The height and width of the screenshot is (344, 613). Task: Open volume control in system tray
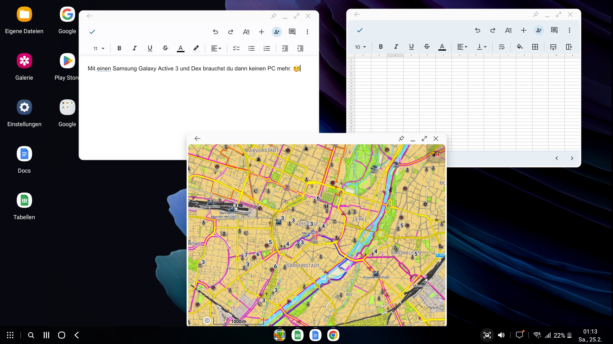coord(502,335)
